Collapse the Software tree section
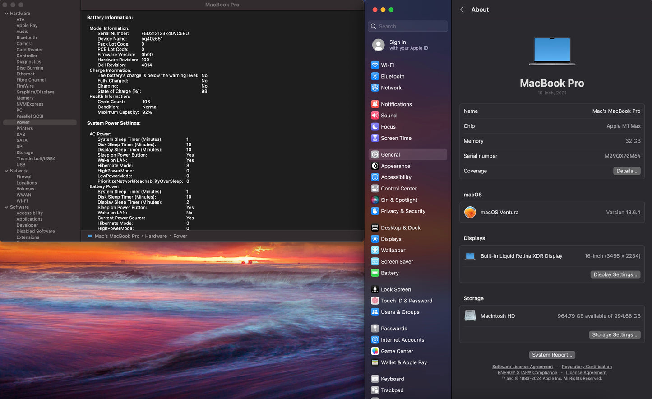Viewport: 652px width, 399px height. (6, 207)
